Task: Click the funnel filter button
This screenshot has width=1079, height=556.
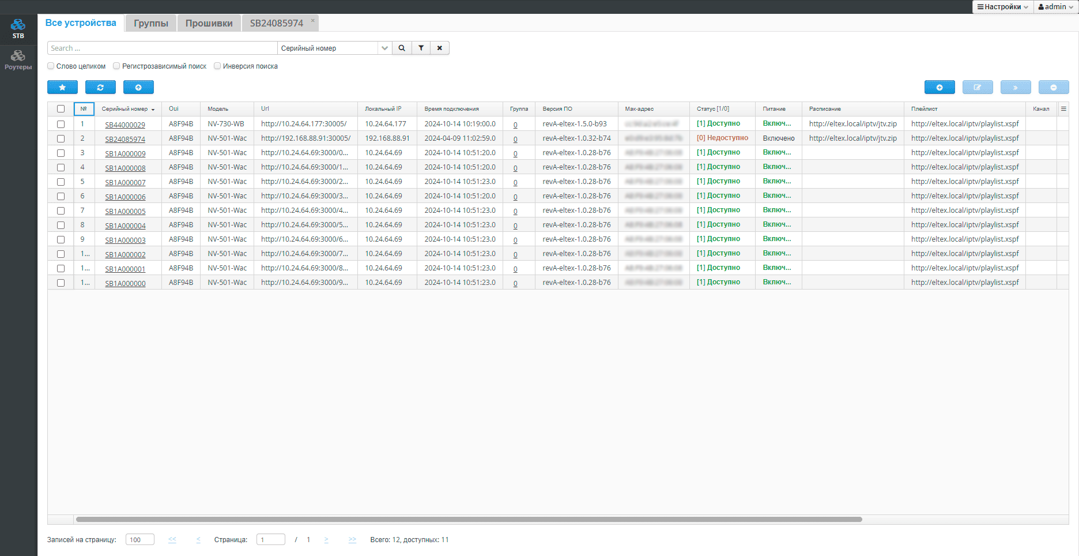Action: click(421, 48)
